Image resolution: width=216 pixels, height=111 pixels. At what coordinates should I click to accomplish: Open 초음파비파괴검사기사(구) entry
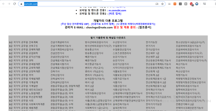tap(189, 53)
